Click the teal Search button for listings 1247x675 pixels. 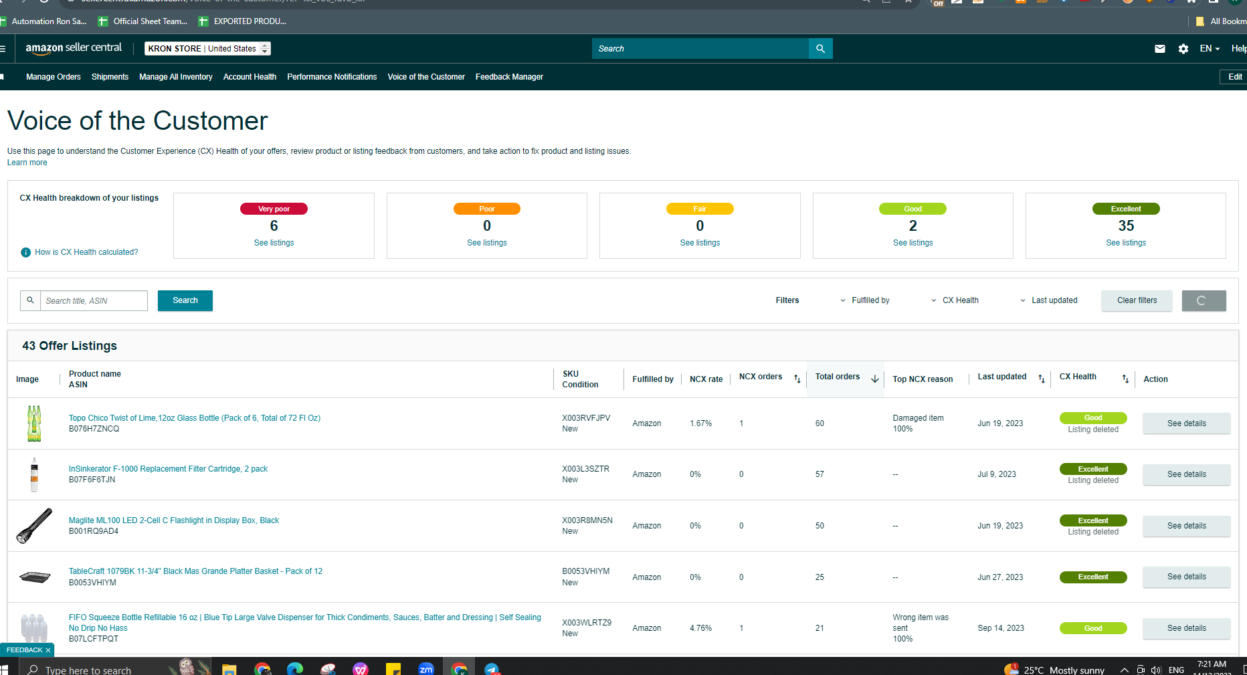pyautogui.click(x=185, y=300)
